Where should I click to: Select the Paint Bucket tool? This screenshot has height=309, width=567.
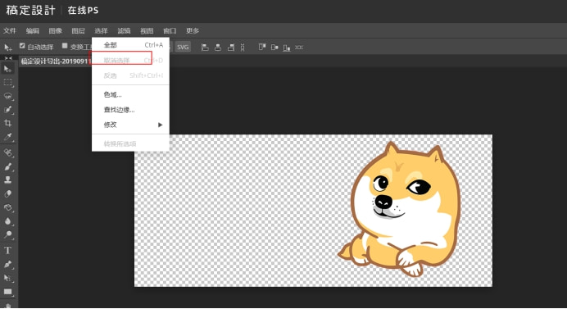click(x=7, y=207)
